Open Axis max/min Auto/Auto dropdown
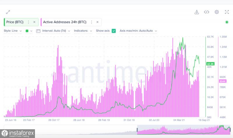The width and height of the screenshot is (233, 138). click(x=138, y=31)
